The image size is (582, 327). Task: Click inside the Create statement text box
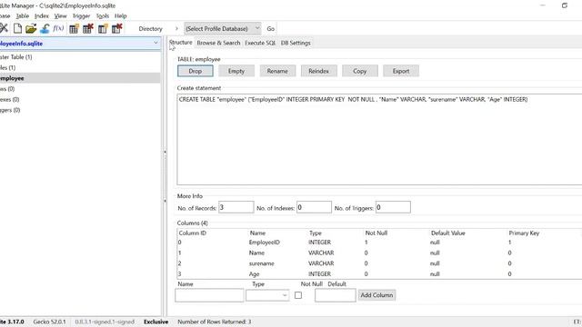click(379, 139)
